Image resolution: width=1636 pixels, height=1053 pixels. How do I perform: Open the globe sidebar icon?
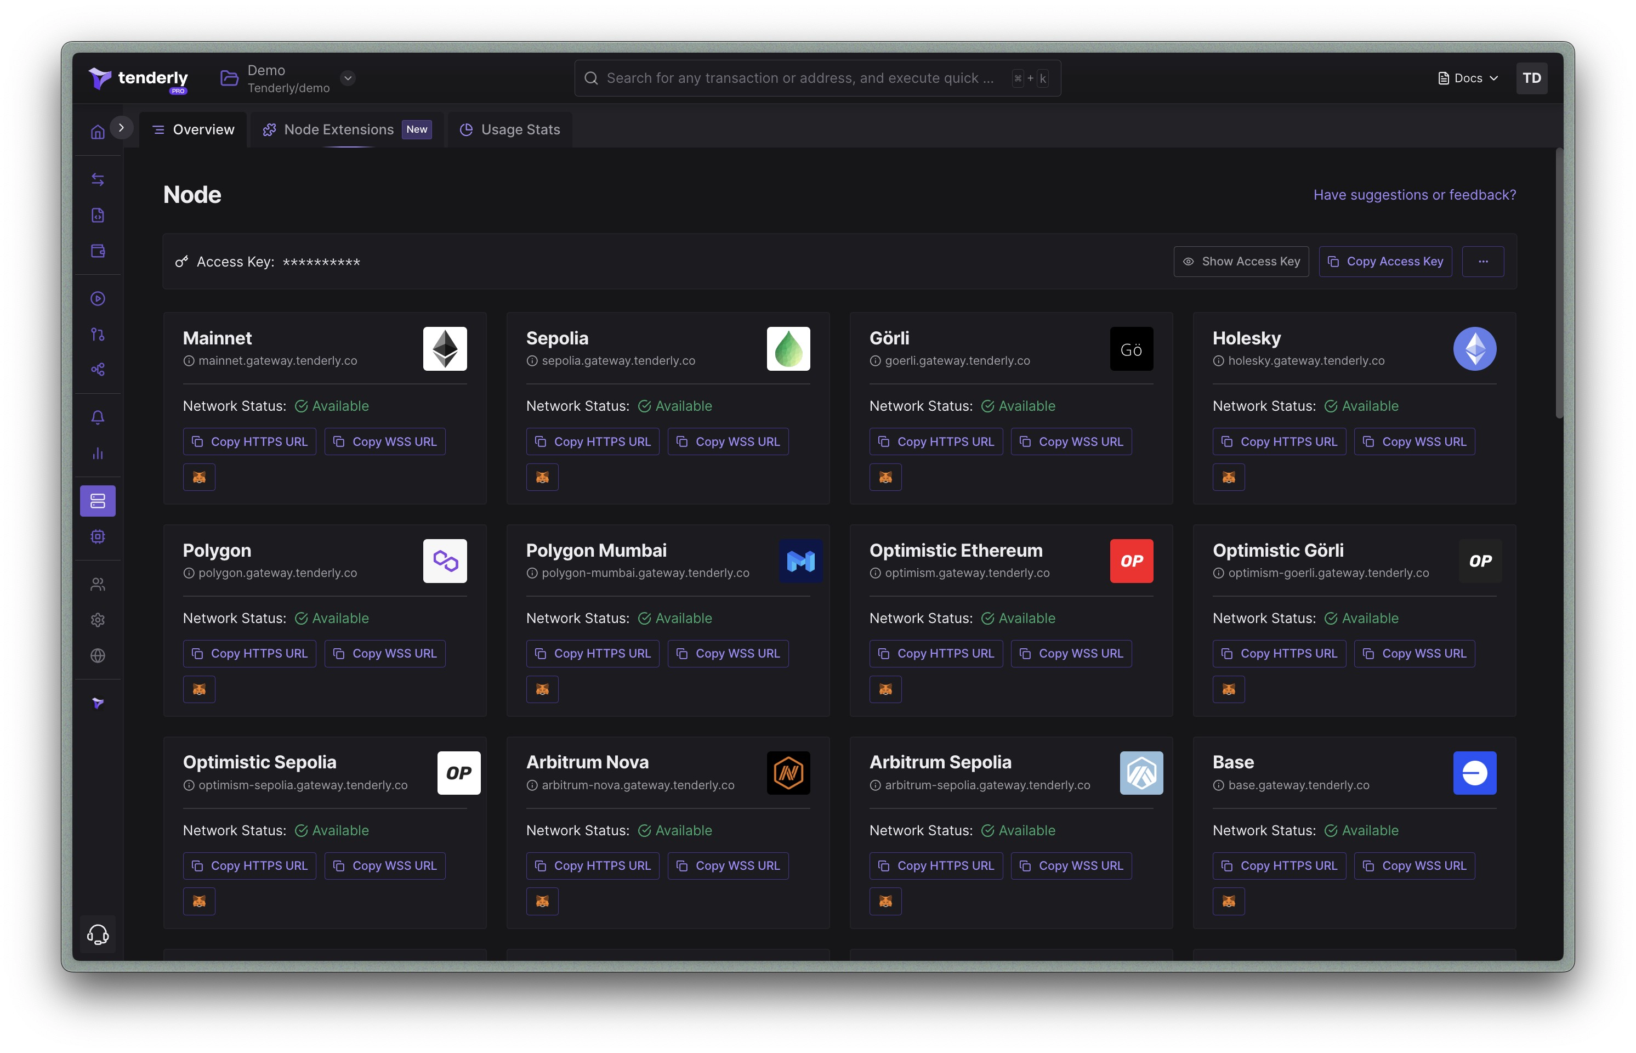click(98, 656)
